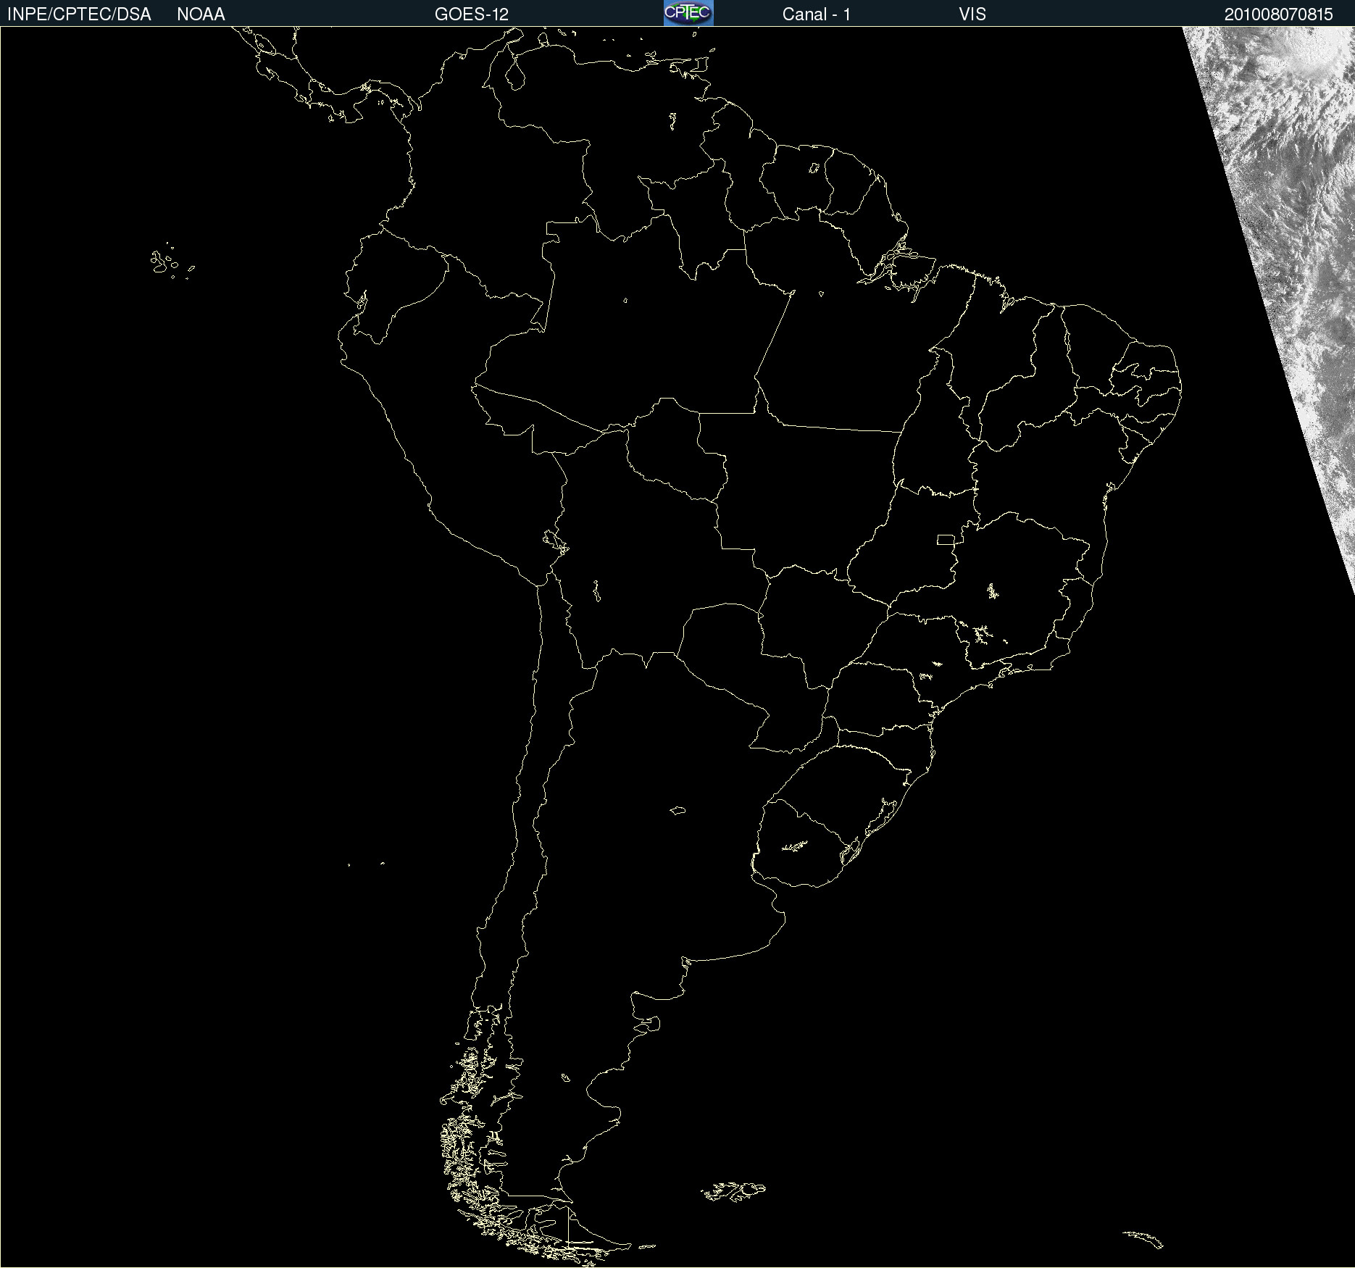Click the Galapagos Islands outline

coord(172,262)
